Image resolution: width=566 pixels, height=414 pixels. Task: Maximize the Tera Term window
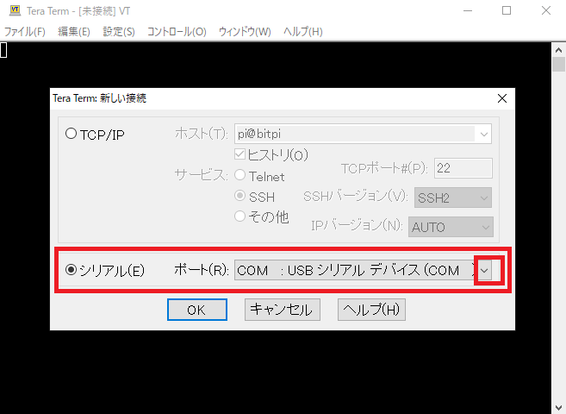click(507, 11)
